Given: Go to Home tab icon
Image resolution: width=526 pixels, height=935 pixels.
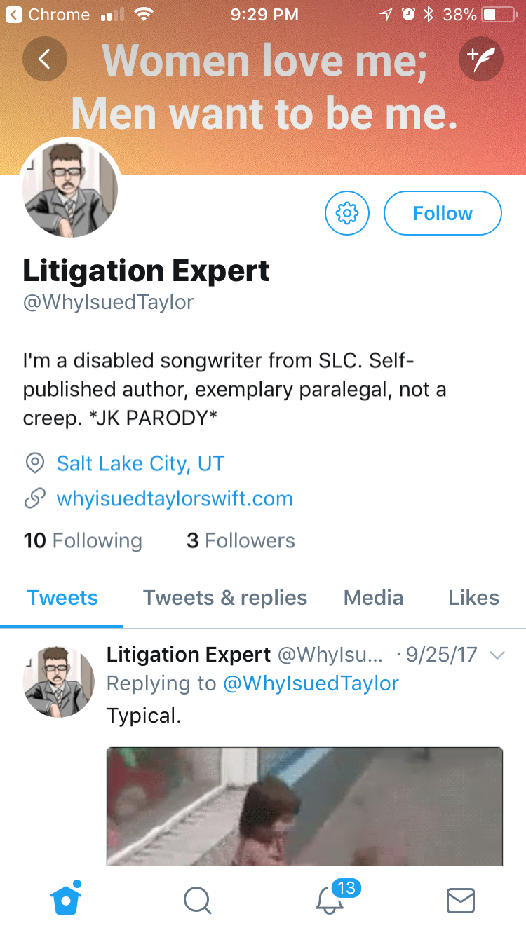Looking at the screenshot, I should click(x=66, y=898).
